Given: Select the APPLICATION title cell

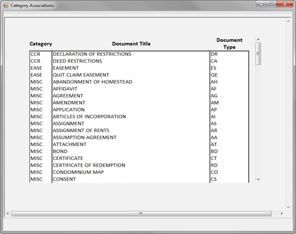Looking at the screenshot, I should pos(68,110).
